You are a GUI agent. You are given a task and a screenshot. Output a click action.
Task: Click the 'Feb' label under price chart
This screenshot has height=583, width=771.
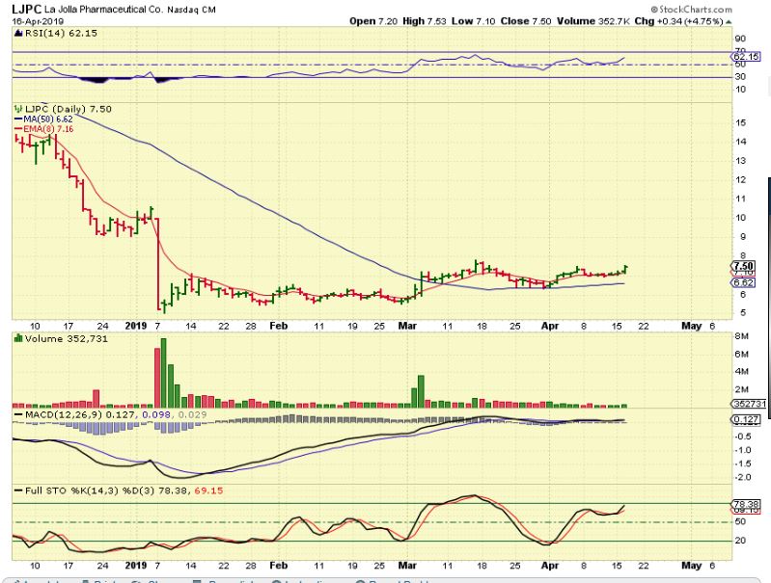(x=279, y=326)
